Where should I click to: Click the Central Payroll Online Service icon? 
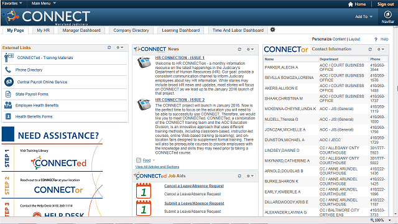point(9,82)
